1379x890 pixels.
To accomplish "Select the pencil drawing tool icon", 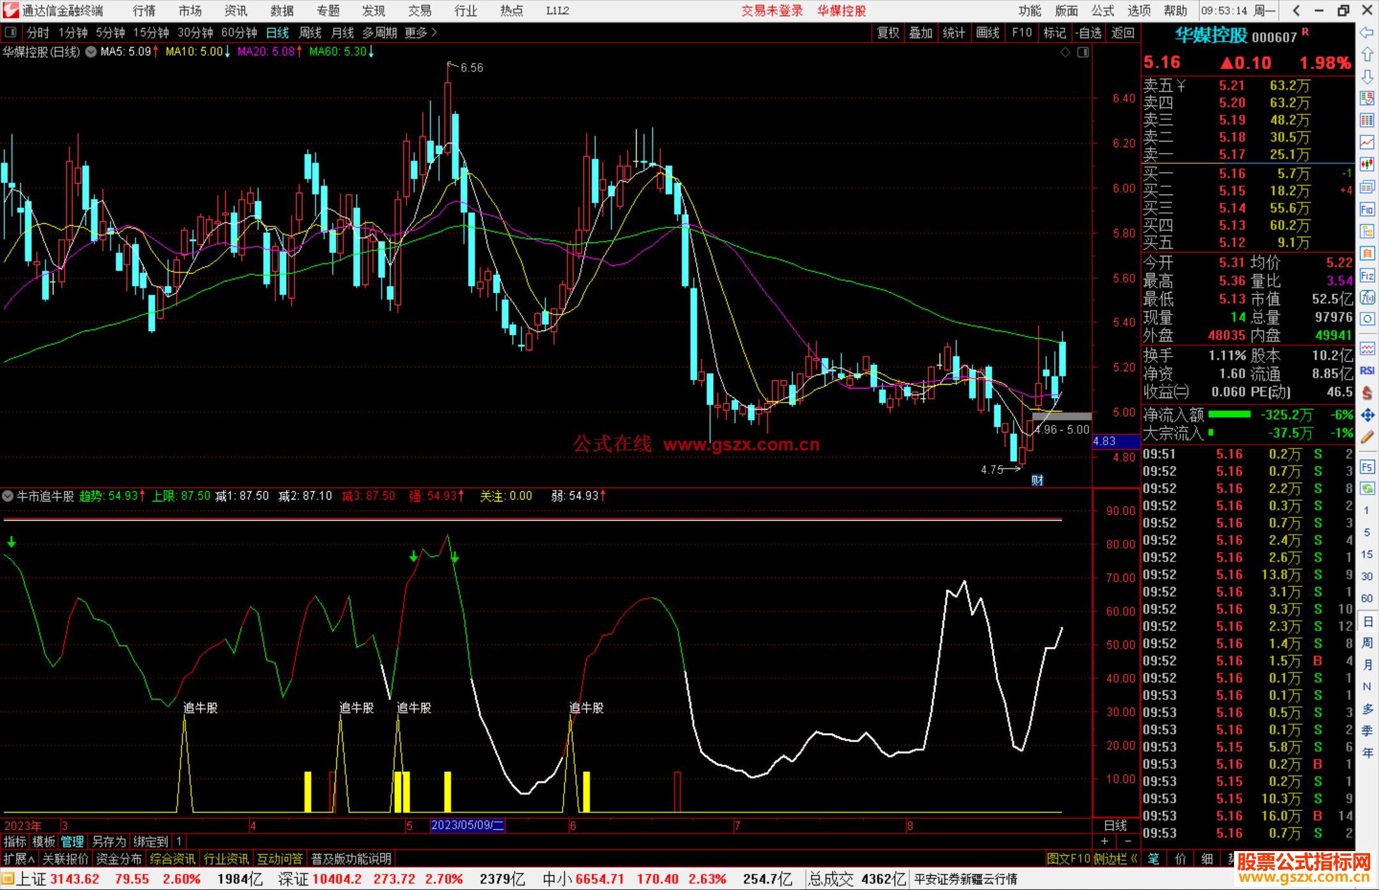I will click(x=1367, y=438).
